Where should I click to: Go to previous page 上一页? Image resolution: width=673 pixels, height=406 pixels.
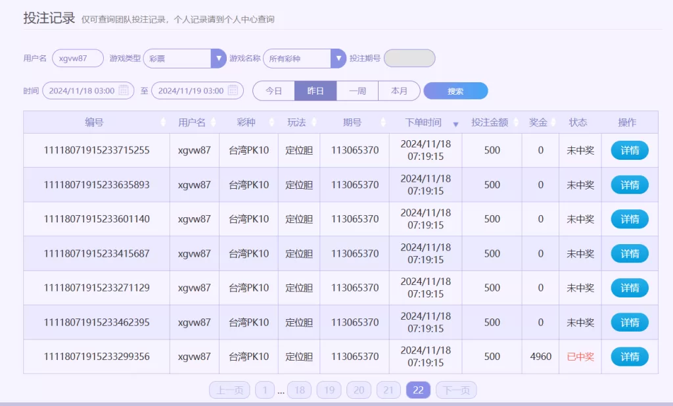point(229,390)
